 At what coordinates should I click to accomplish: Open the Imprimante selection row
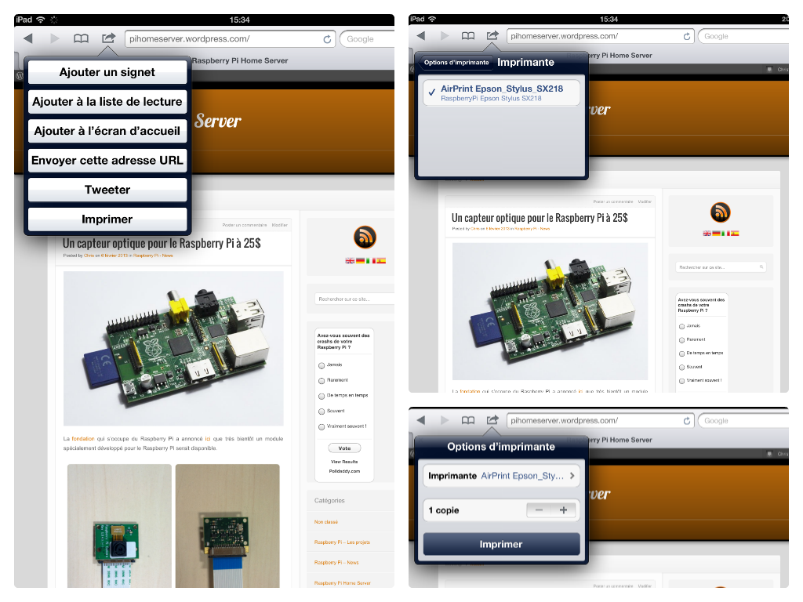501,476
